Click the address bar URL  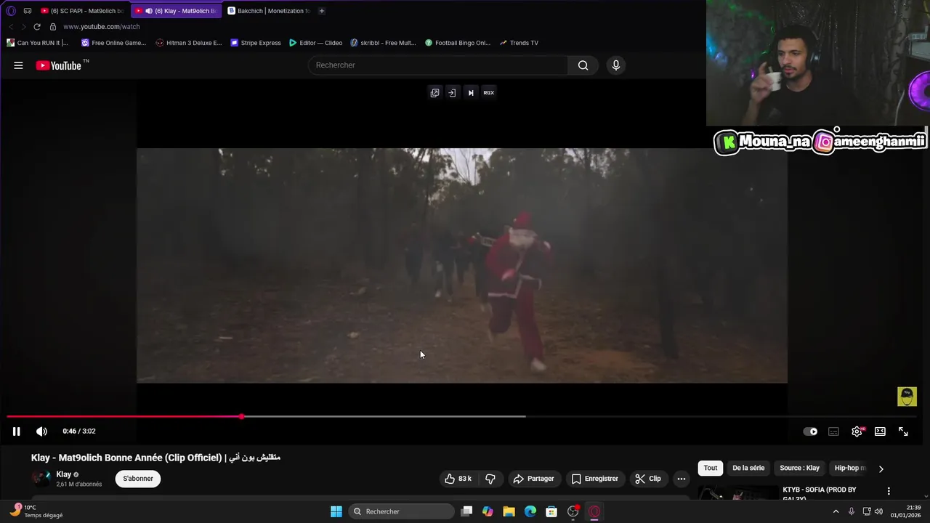pos(102,27)
